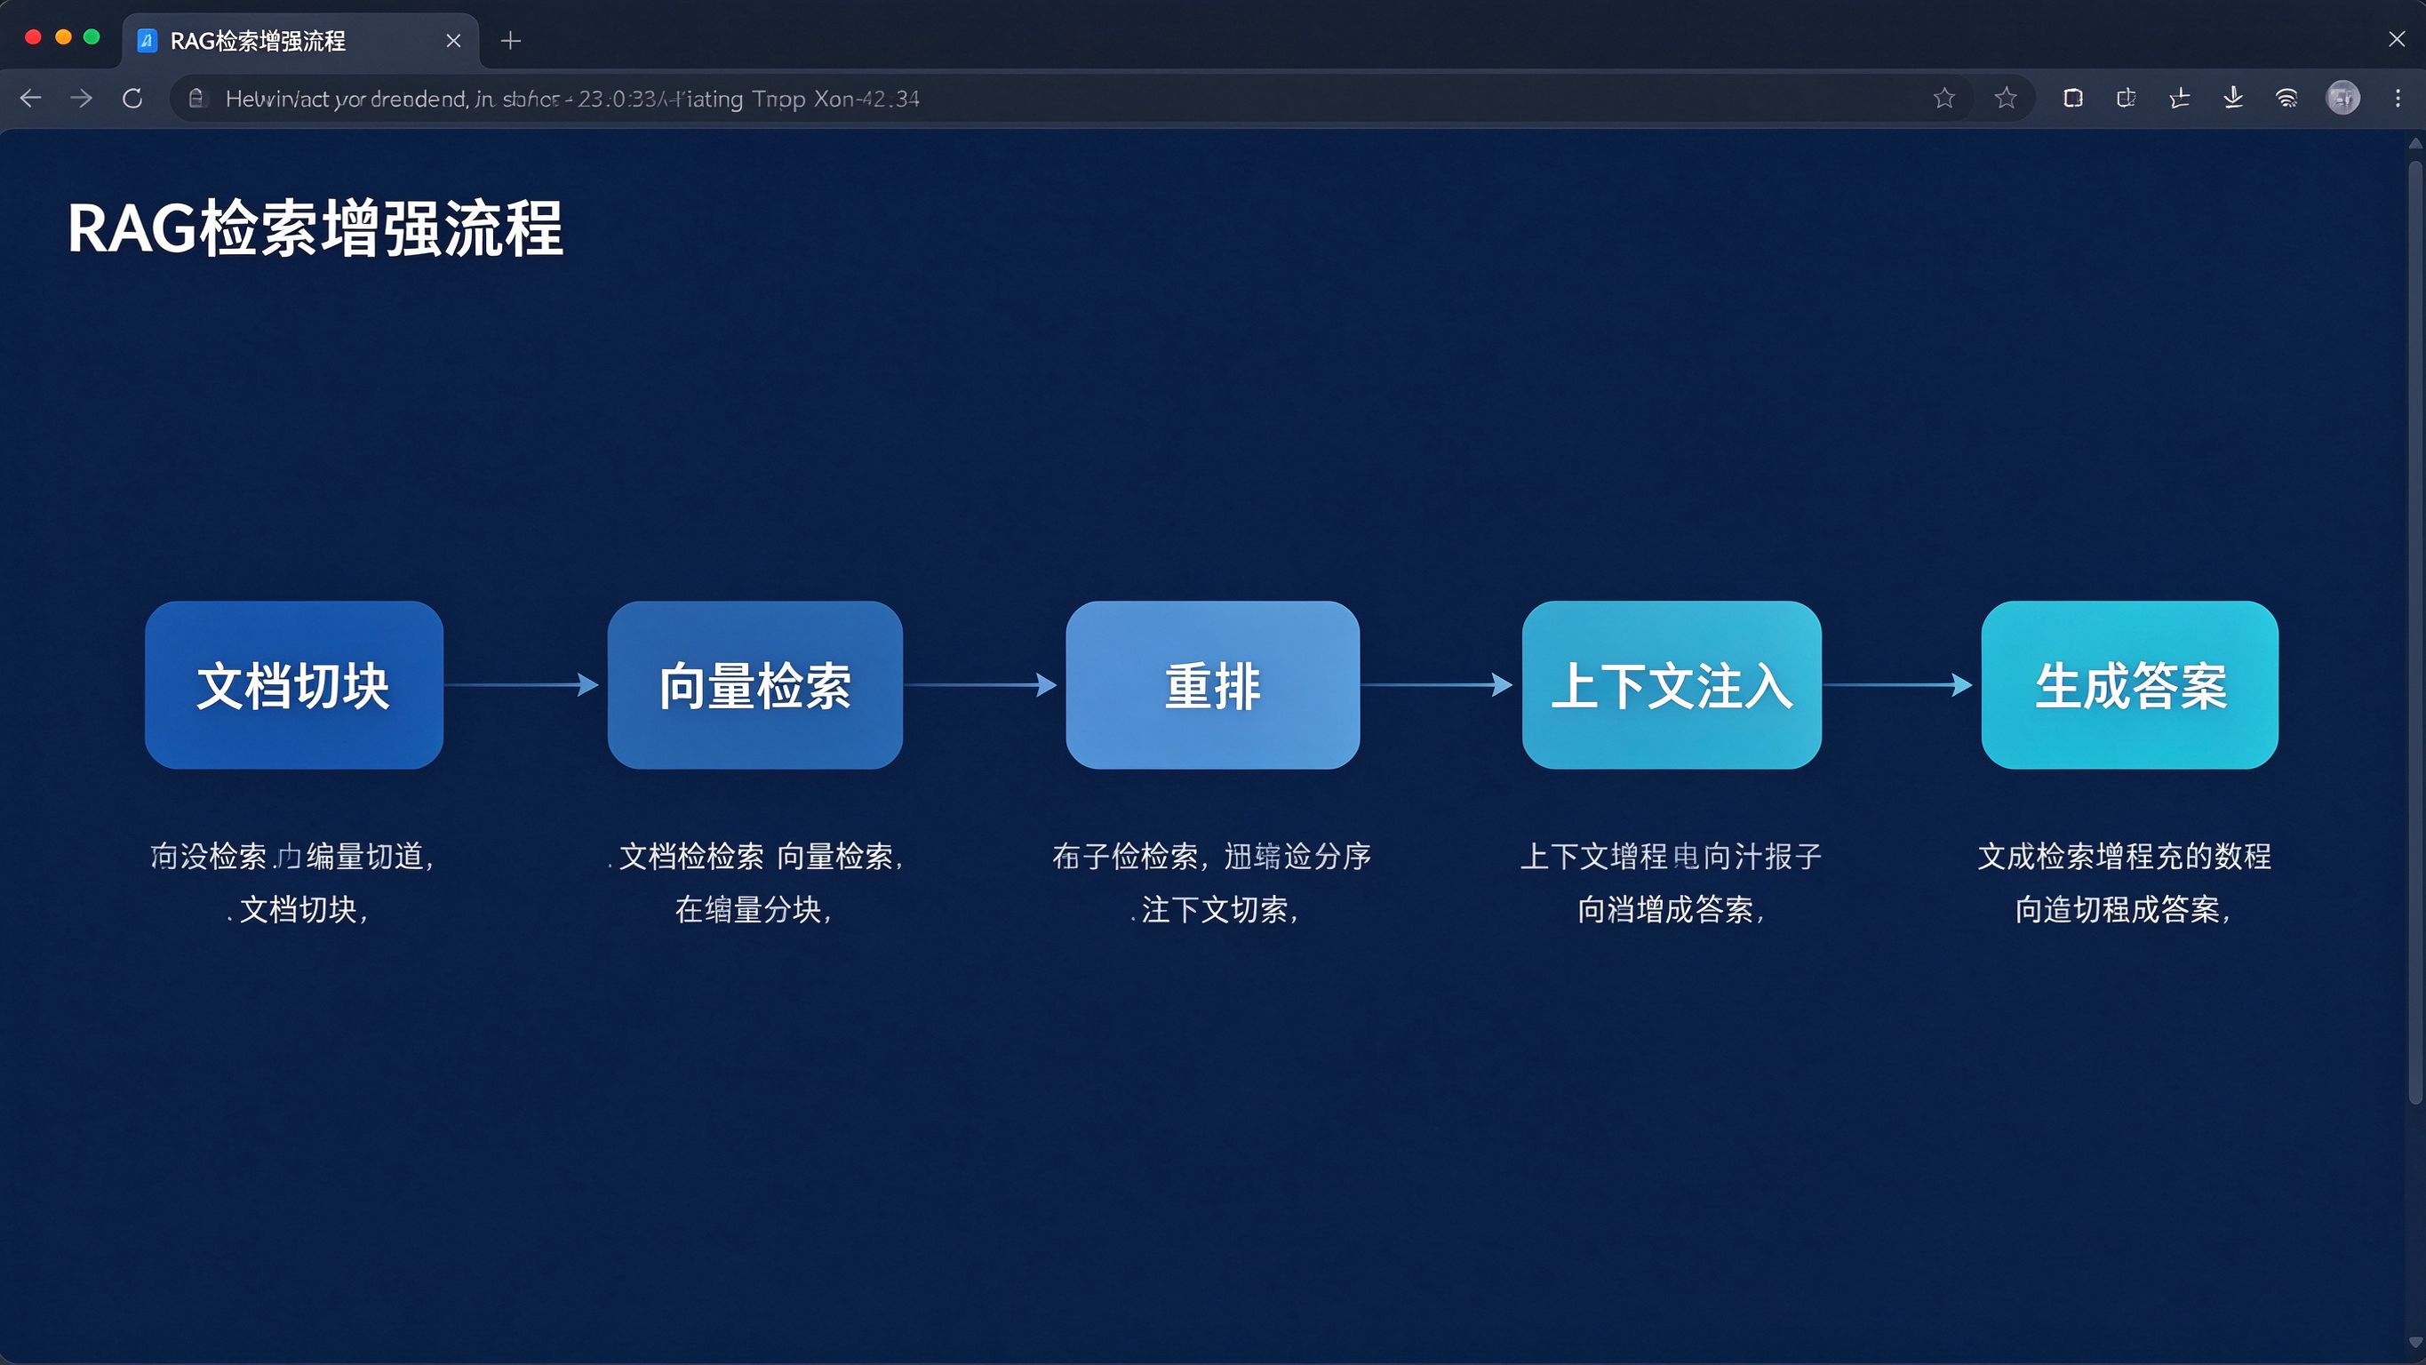The width and height of the screenshot is (2426, 1365).
Task: Click the 向量检索 step box
Action: pyautogui.click(x=755, y=685)
